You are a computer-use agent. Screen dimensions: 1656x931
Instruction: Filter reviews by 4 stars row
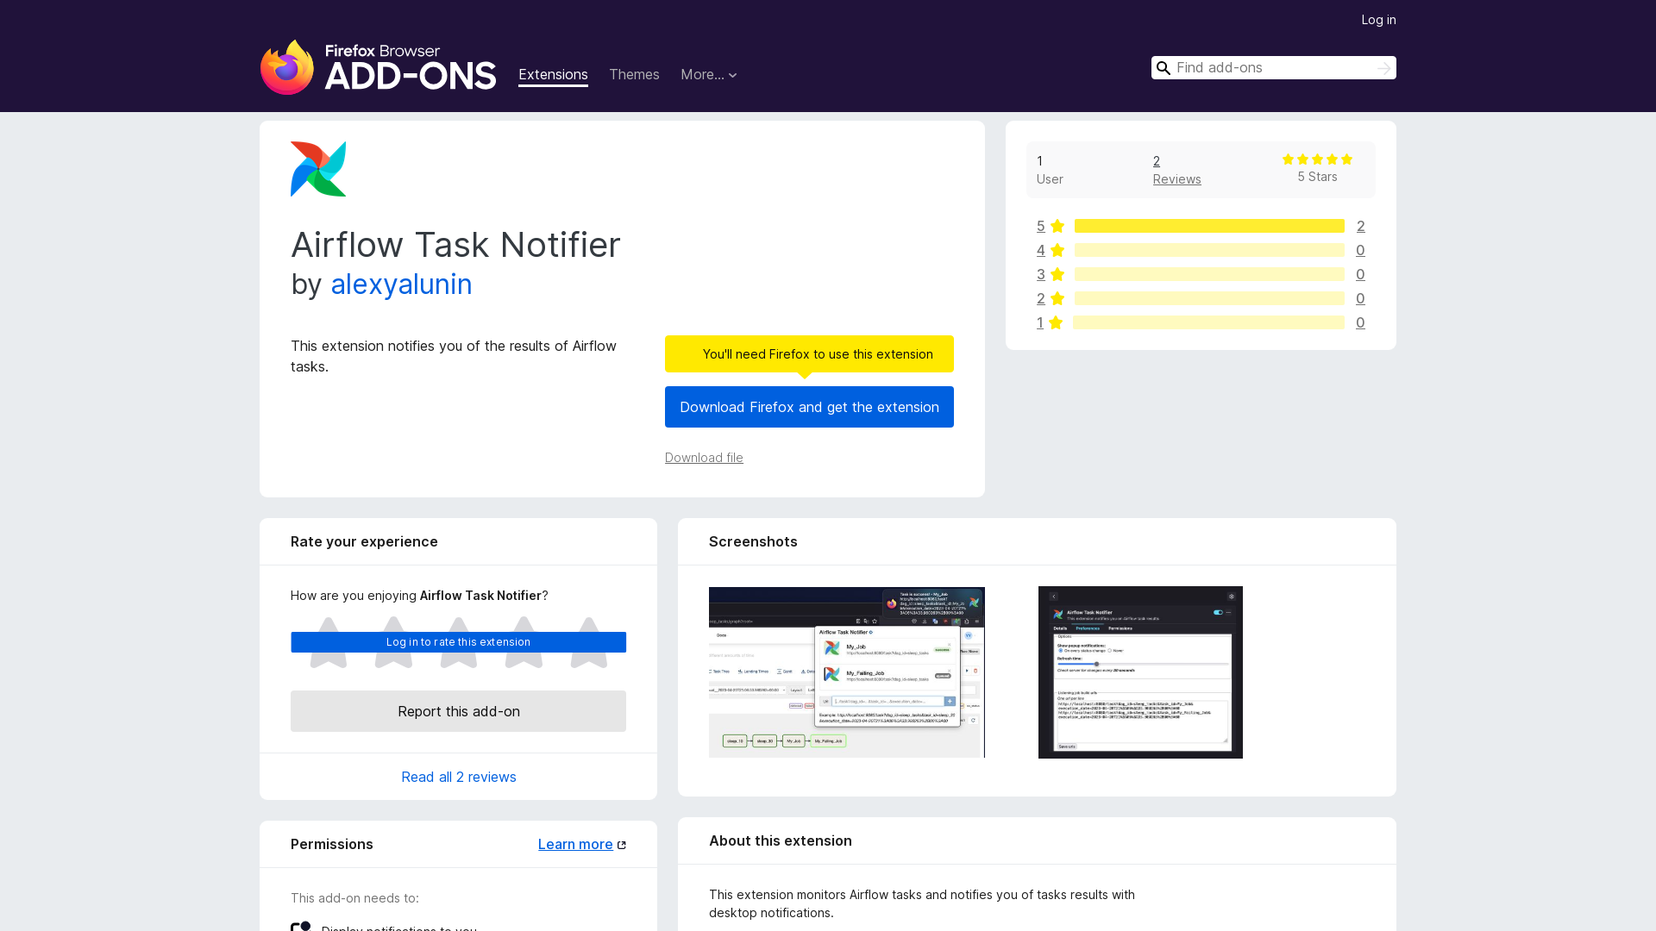[1201, 250]
